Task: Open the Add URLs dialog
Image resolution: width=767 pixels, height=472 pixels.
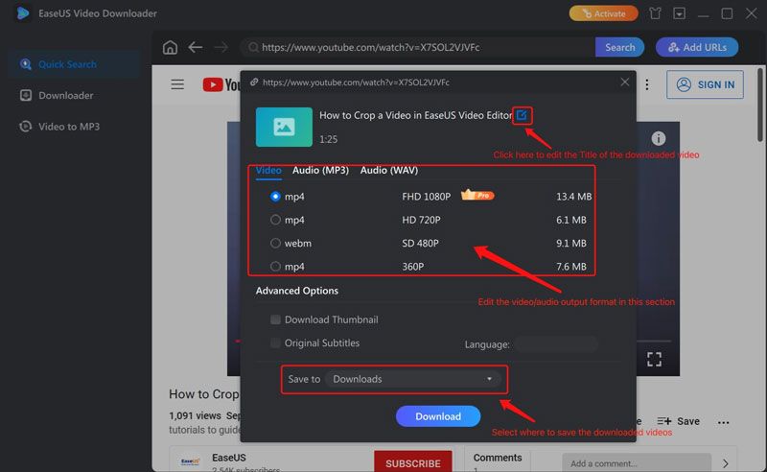Action: click(697, 48)
